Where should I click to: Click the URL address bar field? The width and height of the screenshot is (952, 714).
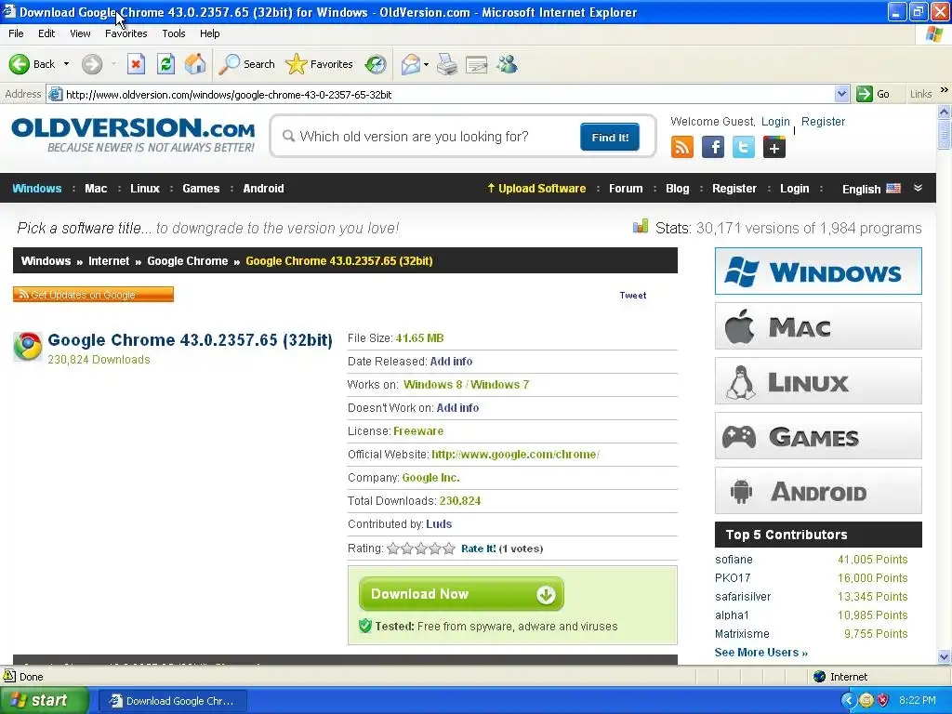point(448,94)
